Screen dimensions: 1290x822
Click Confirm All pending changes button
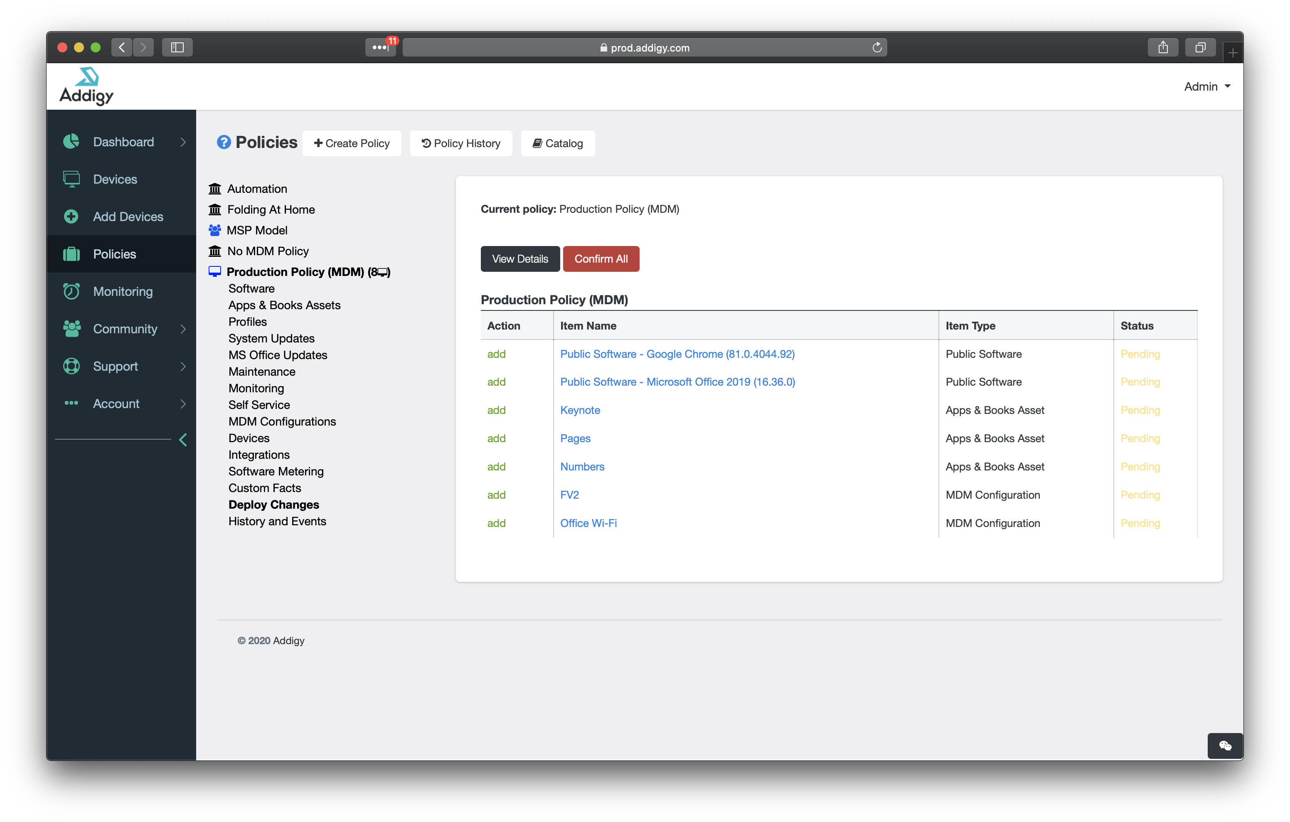[601, 258]
